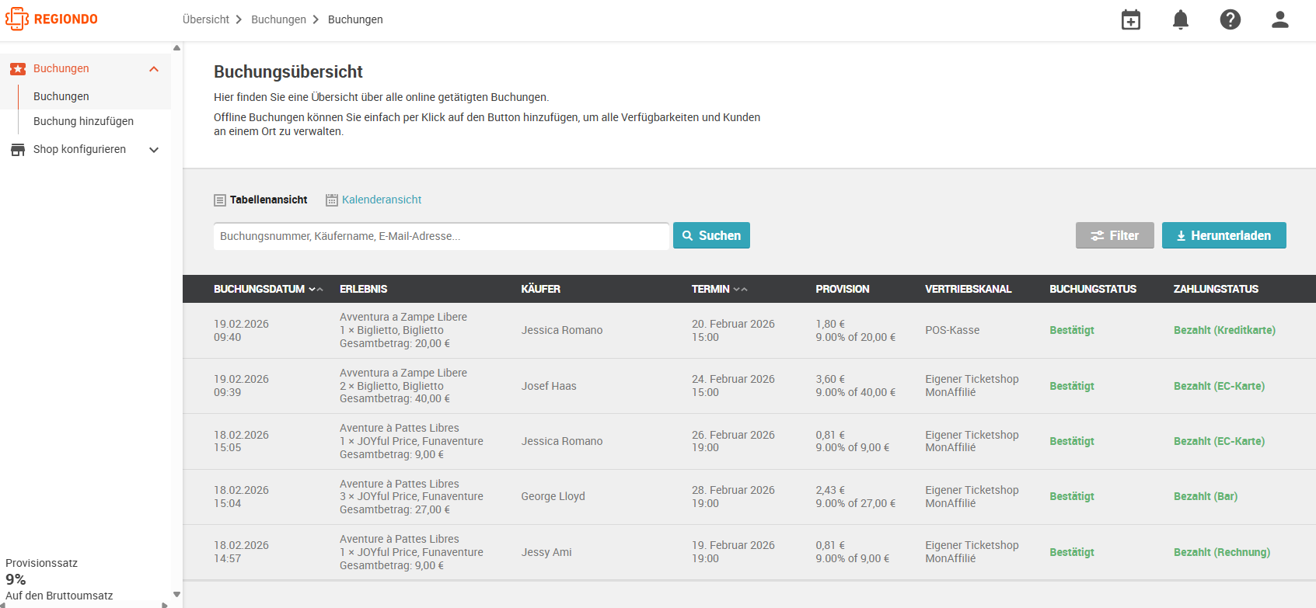
Task: Click booking date 18.02.2026 15:05
Action: point(241,441)
